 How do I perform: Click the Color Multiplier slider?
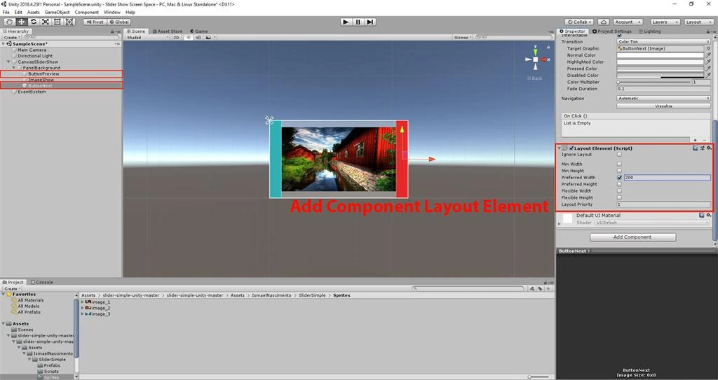click(x=654, y=83)
